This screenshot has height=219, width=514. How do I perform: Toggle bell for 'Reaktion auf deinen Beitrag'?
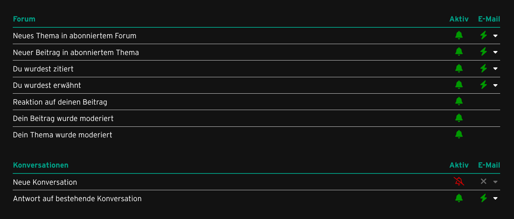[x=459, y=101]
